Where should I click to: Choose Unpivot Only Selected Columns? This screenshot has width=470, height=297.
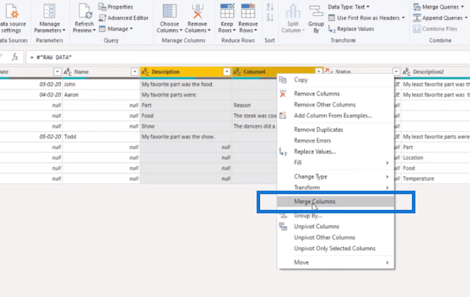(x=335, y=249)
